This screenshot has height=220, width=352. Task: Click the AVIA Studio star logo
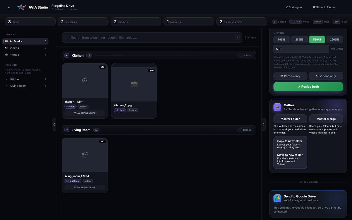point(21,7)
